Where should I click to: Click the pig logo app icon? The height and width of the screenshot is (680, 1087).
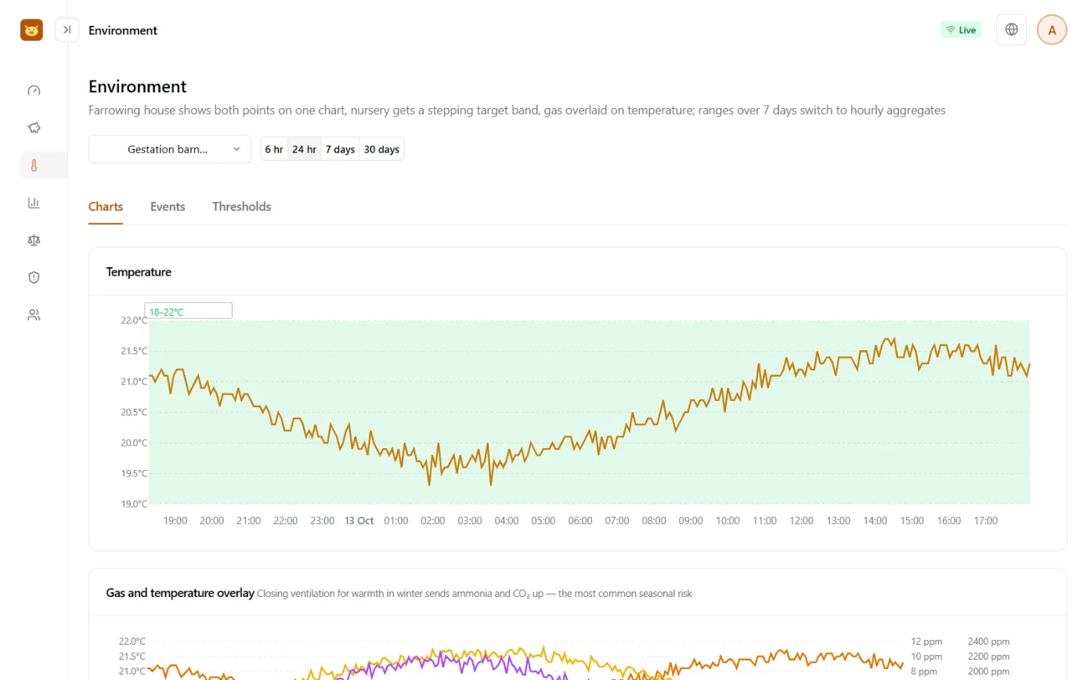pos(31,30)
